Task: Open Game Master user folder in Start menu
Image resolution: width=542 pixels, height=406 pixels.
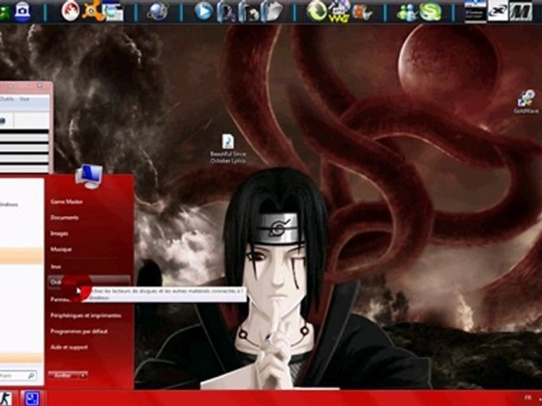Action: (x=67, y=202)
